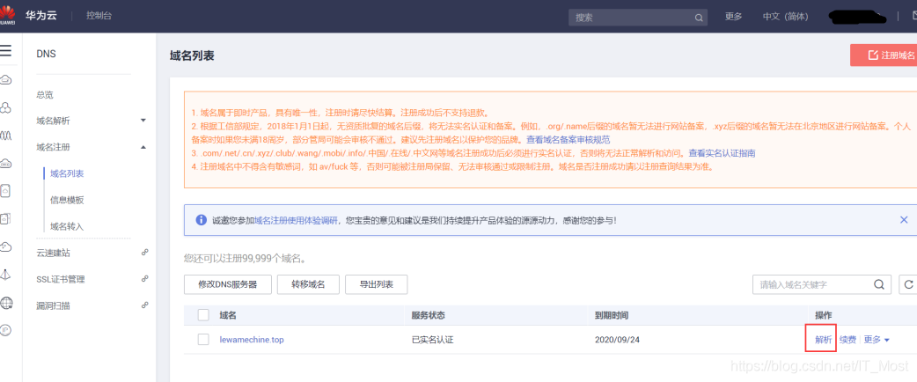Click the 转移域名 button
The image size is (917, 382).
(x=308, y=284)
